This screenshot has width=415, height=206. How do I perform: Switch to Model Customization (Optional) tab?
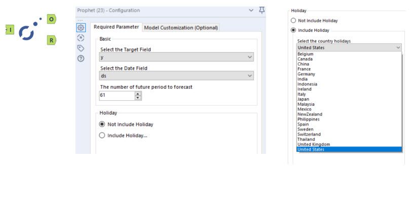(x=181, y=27)
